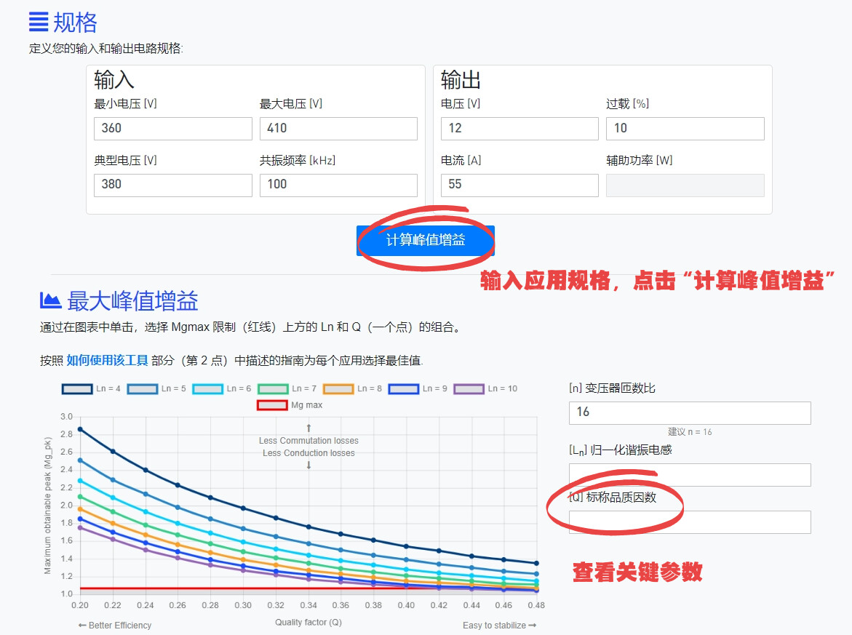Image resolution: width=852 pixels, height=635 pixels.
Task: Click the empty 辅助功率 field
Action: point(685,185)
